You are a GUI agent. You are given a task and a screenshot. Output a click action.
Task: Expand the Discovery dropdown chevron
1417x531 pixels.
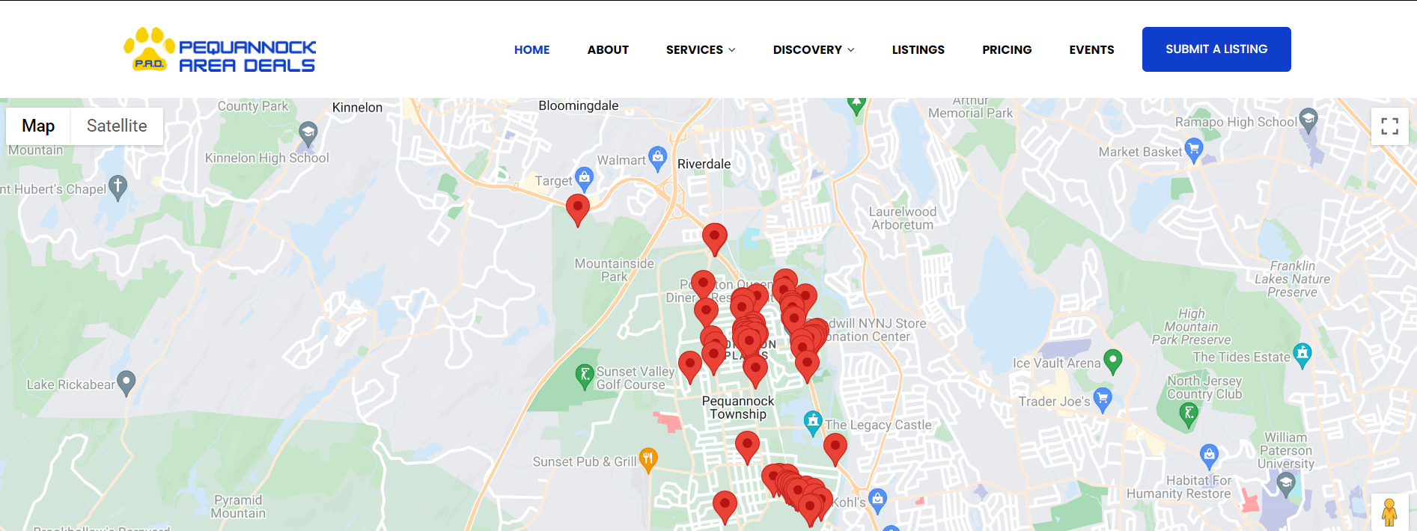coord(851,50)
